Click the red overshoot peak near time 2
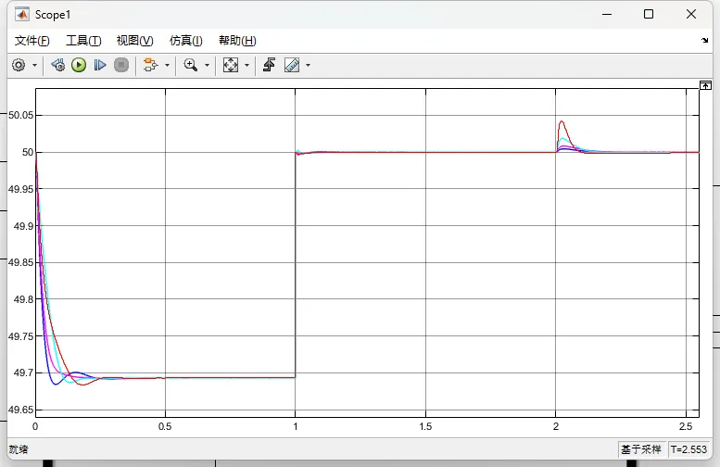The image size is (720, 467). tap(562, 121)
